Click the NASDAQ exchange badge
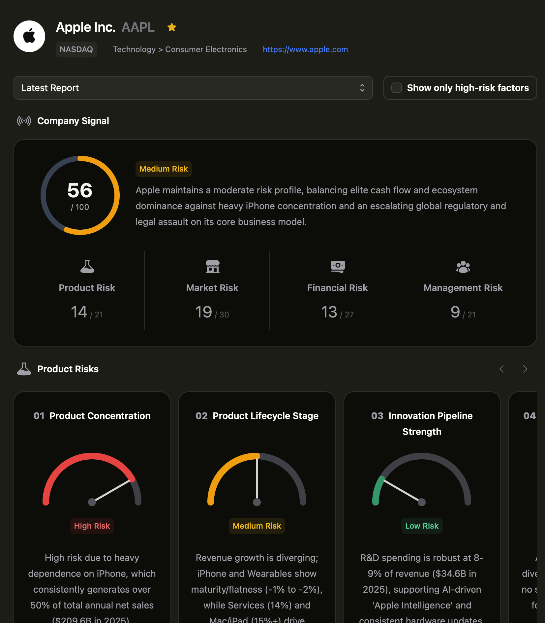The image size is (545, 623). point(76,49)
